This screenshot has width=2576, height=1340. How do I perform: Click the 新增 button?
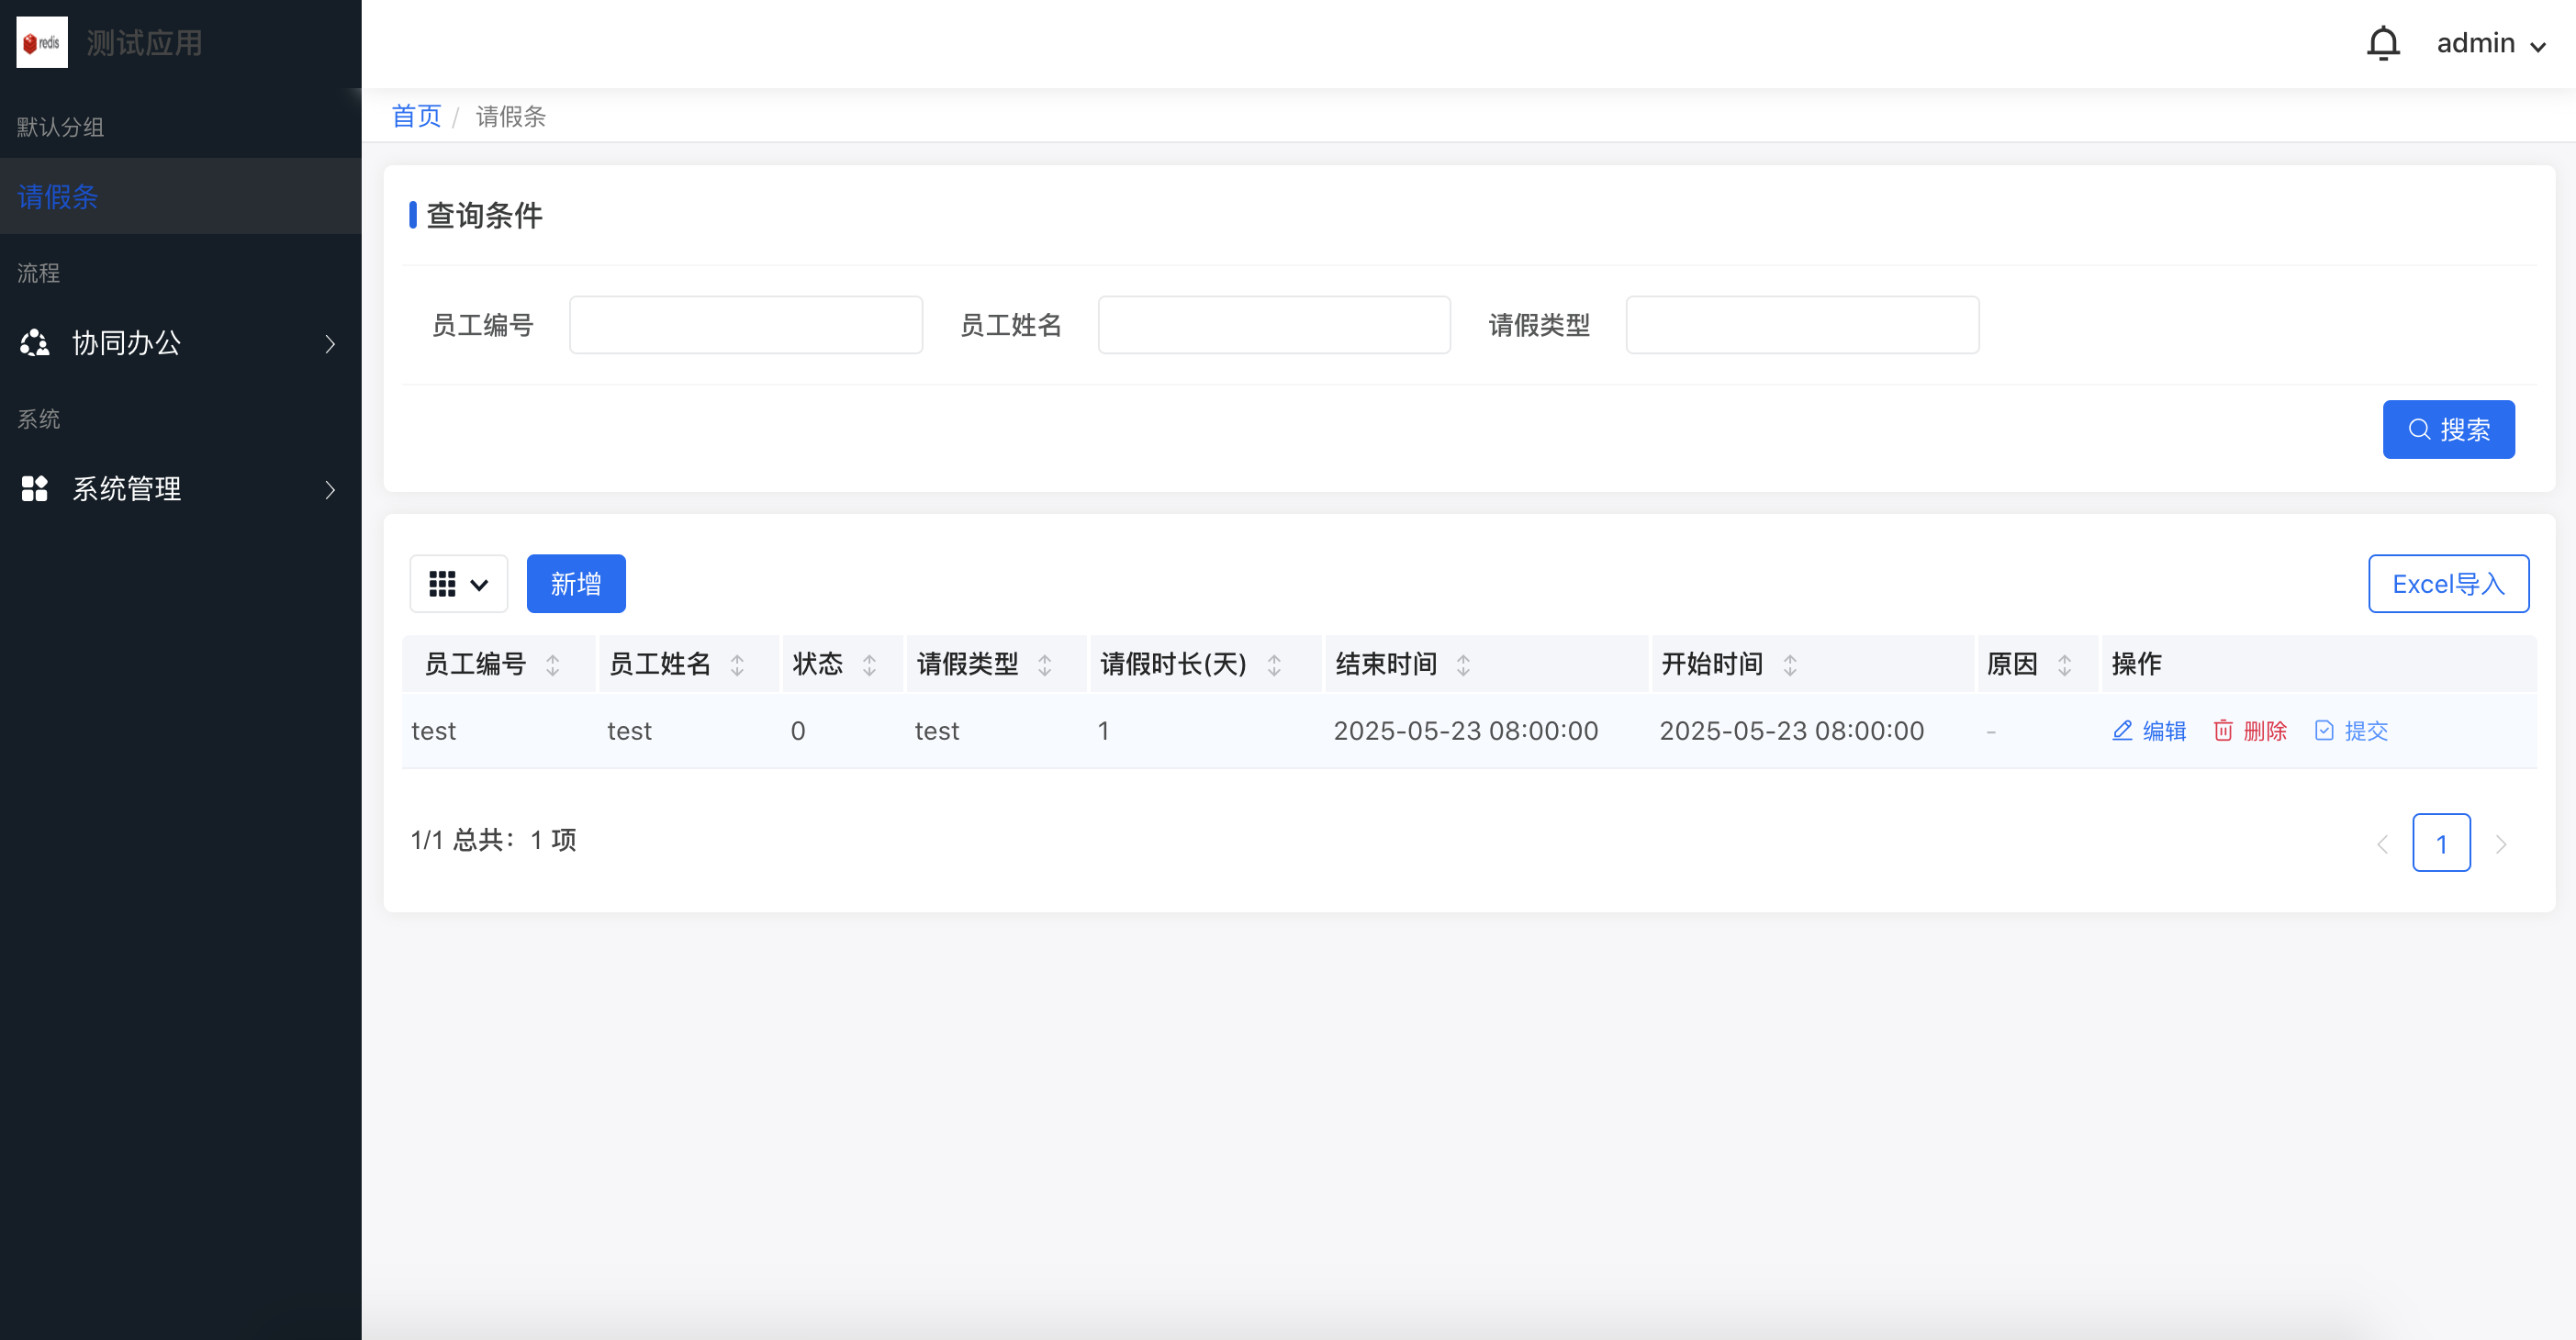[x=576, y=584]
